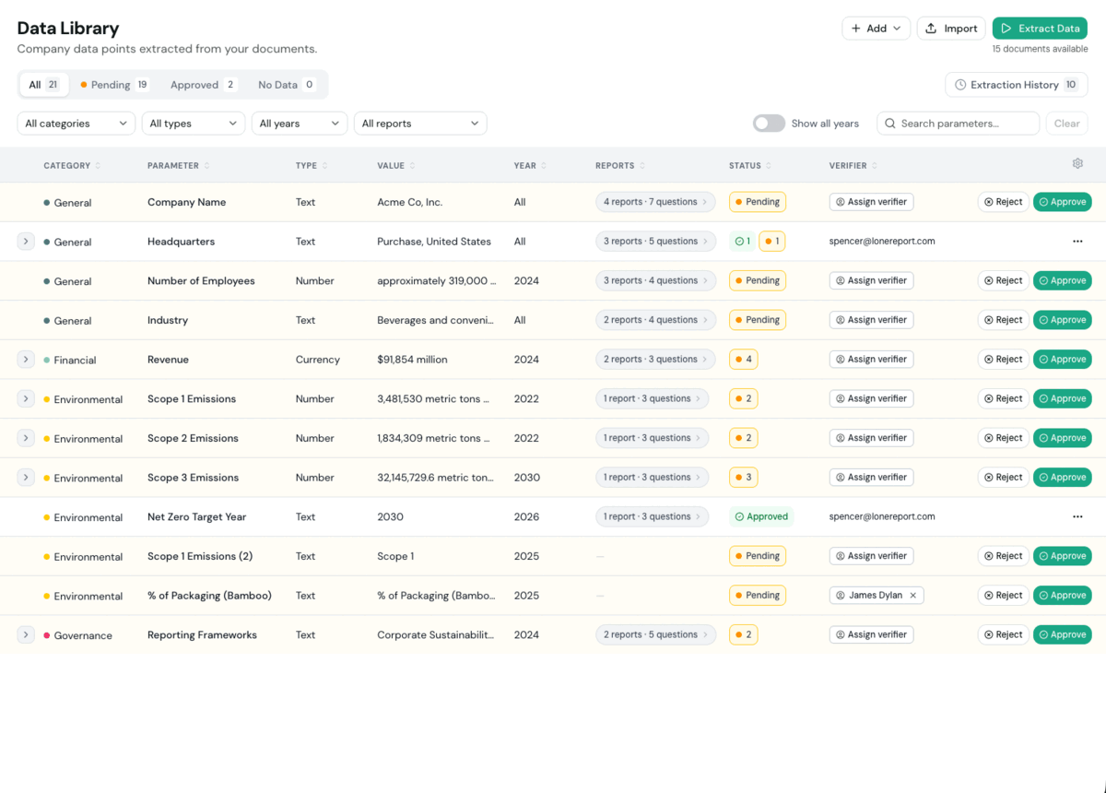Switch to Pending tab

point(114,85)
